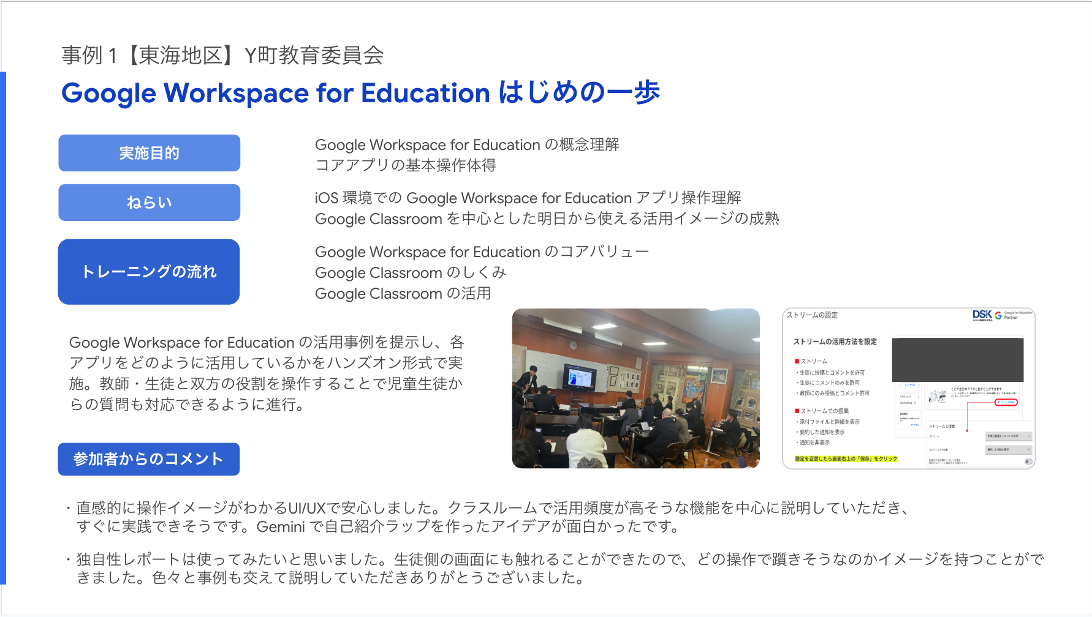The width and height of the screenshot is (1092, 617).
Task: Click the 参加者からのコメント label
Action: point(149,459)
